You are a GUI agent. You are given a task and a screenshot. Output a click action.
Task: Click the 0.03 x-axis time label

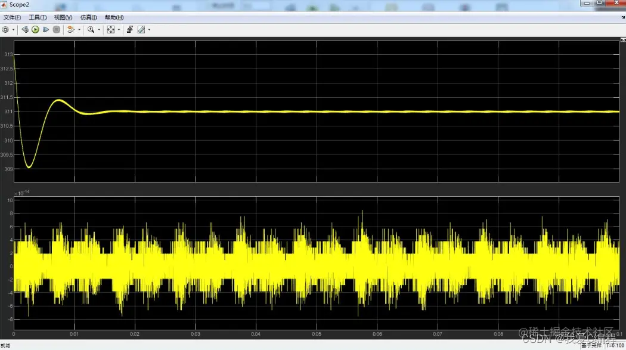pyautogui.click(x=195, y=334)
